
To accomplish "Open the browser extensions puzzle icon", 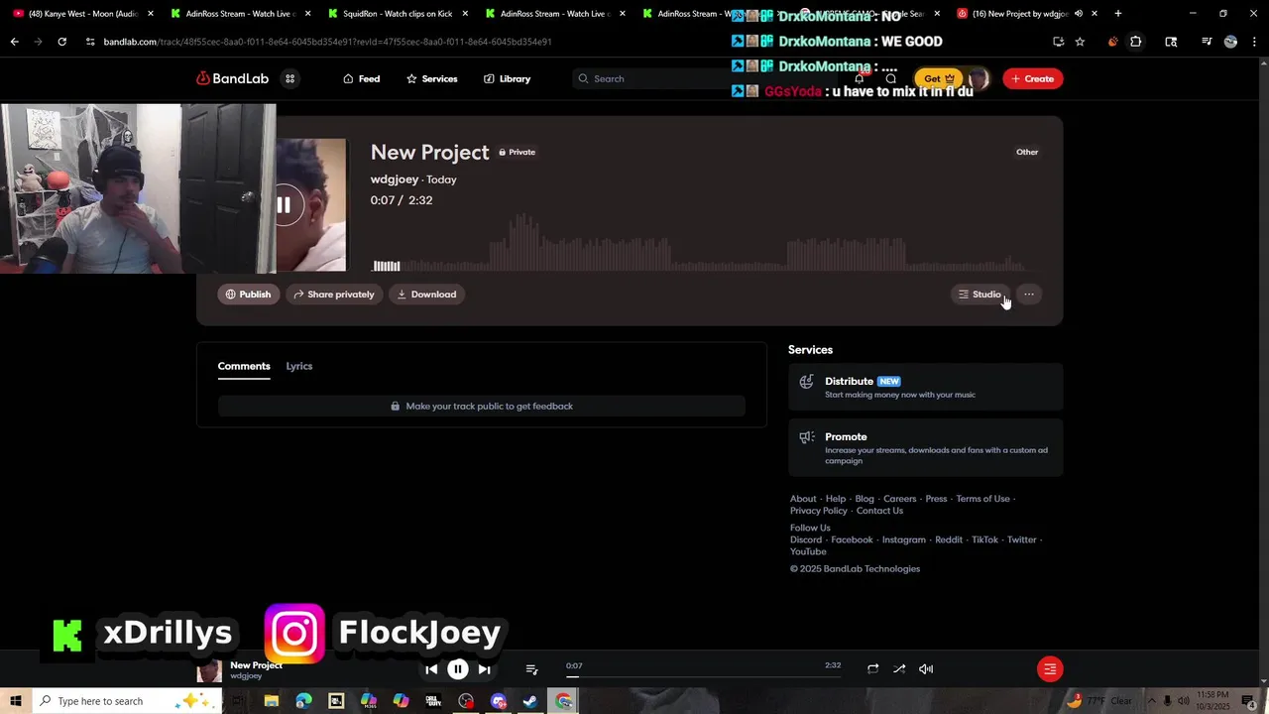I will (x=1136, y=42).
